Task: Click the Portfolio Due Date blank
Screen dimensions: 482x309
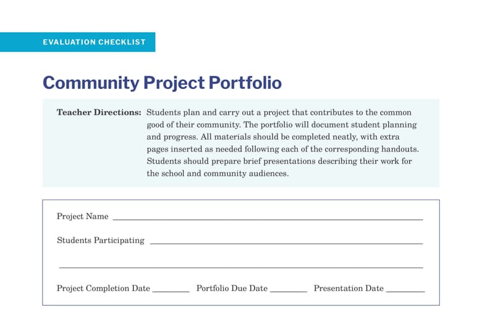Action: [289, 290]
